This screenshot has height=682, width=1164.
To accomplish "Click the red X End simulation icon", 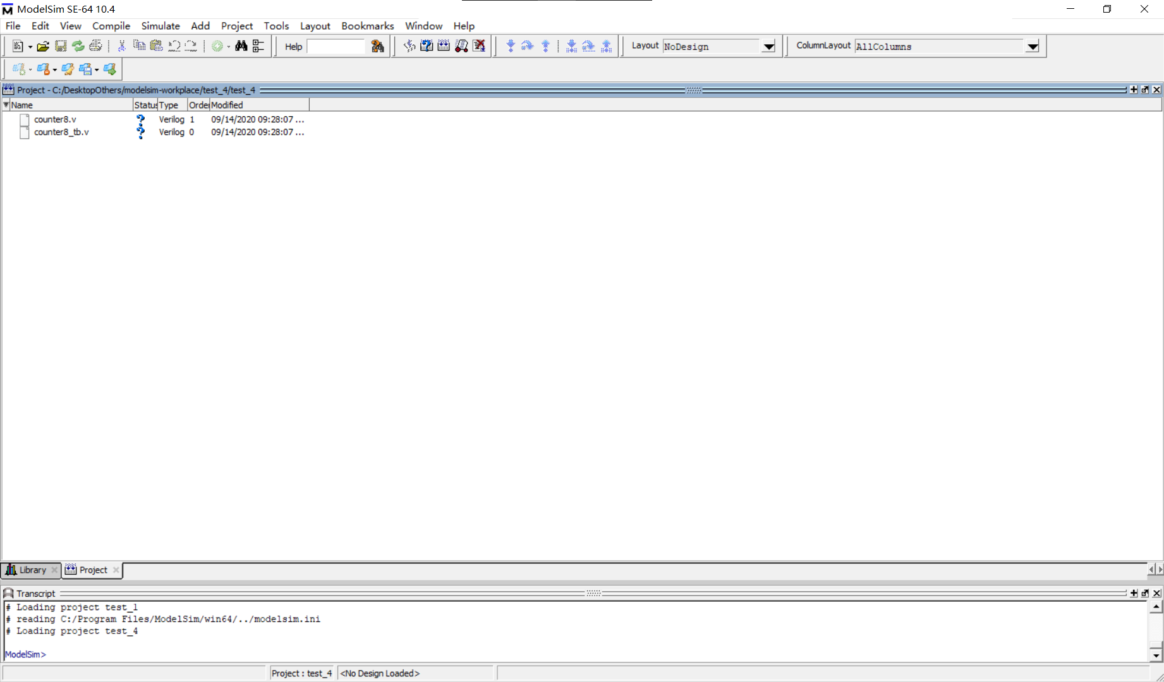I will tap(479, 46).
